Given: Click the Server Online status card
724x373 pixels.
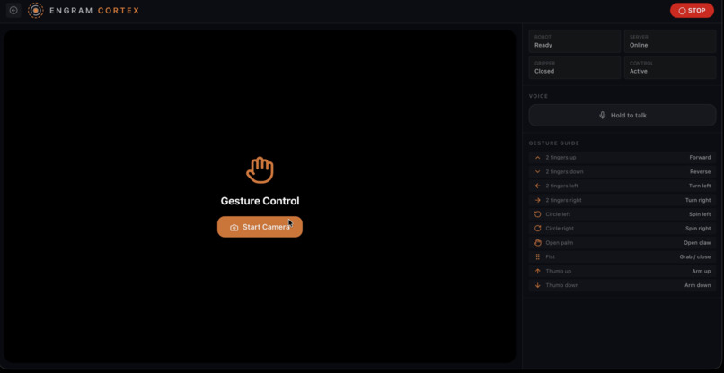Looking at the screenshot, I should (x=670, y=41).
